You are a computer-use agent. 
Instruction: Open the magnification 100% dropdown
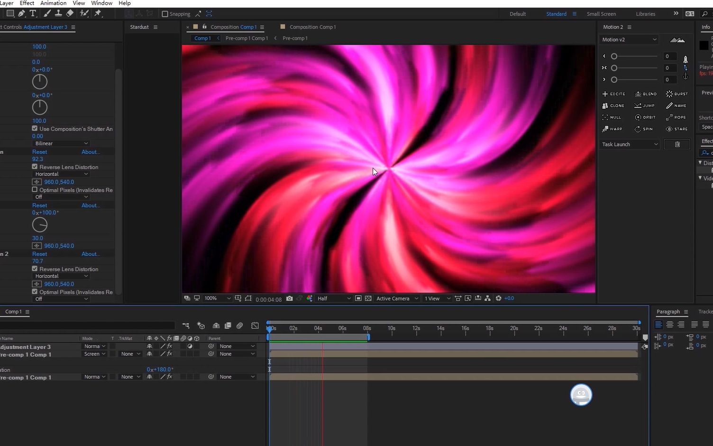[x=217, y=298]
